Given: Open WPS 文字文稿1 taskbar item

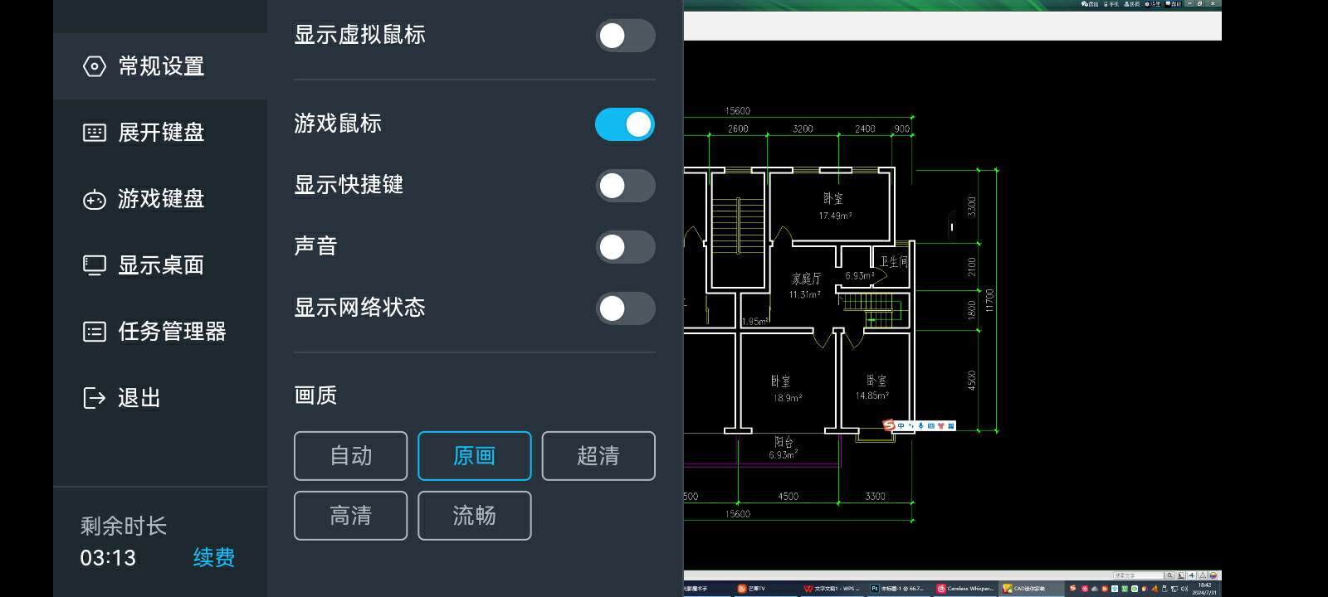Looking at the screenshot, I should pyautogui.click(x=832, y=589).
